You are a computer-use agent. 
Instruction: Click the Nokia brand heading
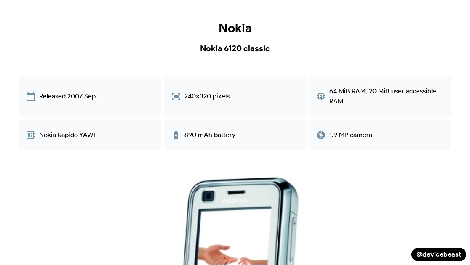click(x=235, y=28)
